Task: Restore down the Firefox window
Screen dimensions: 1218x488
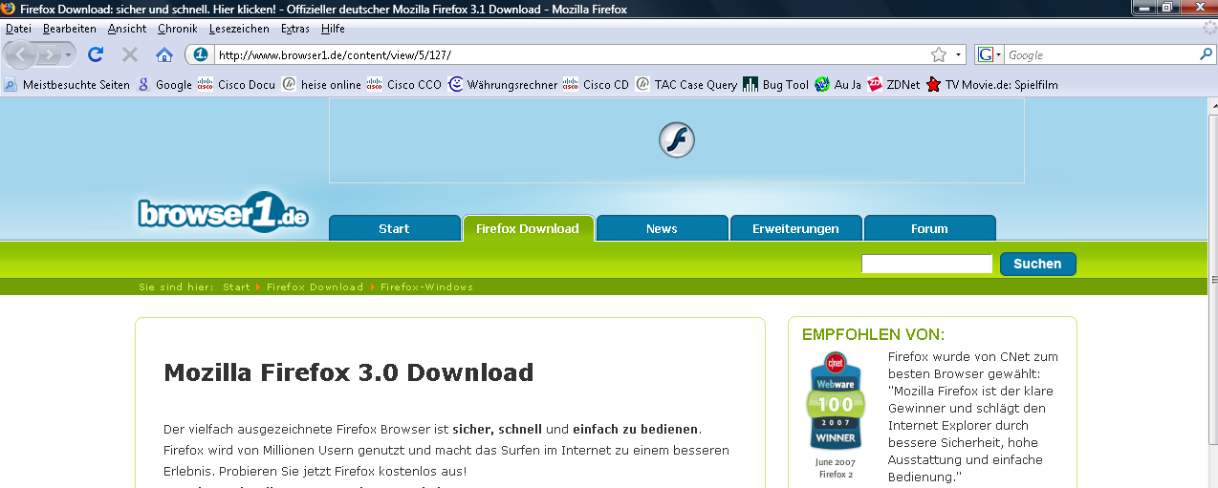Action: 1168,8
